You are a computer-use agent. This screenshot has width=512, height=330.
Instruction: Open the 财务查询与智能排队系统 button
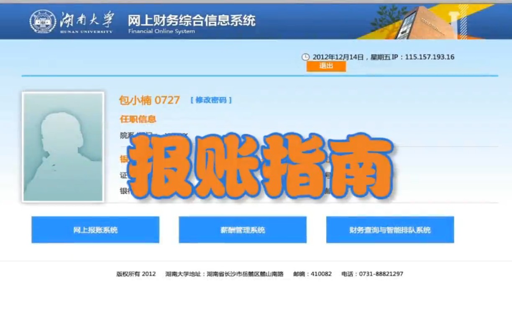[x=390, y=230]
